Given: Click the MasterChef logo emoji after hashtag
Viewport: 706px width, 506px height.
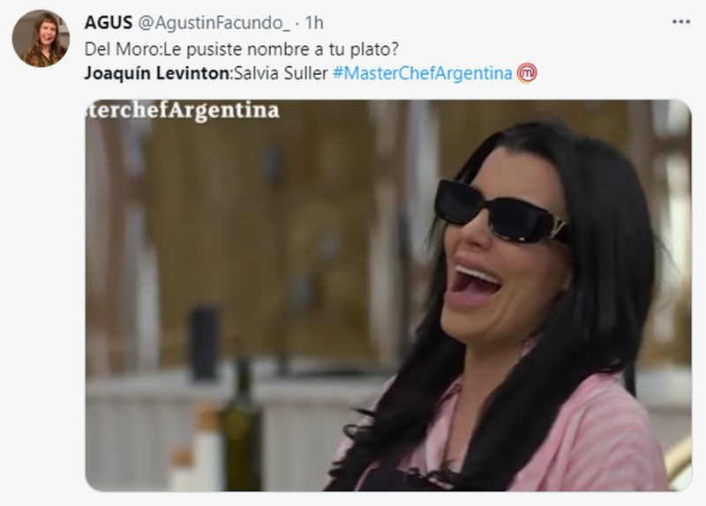Looking at the screenshot, I should (527, 73).
